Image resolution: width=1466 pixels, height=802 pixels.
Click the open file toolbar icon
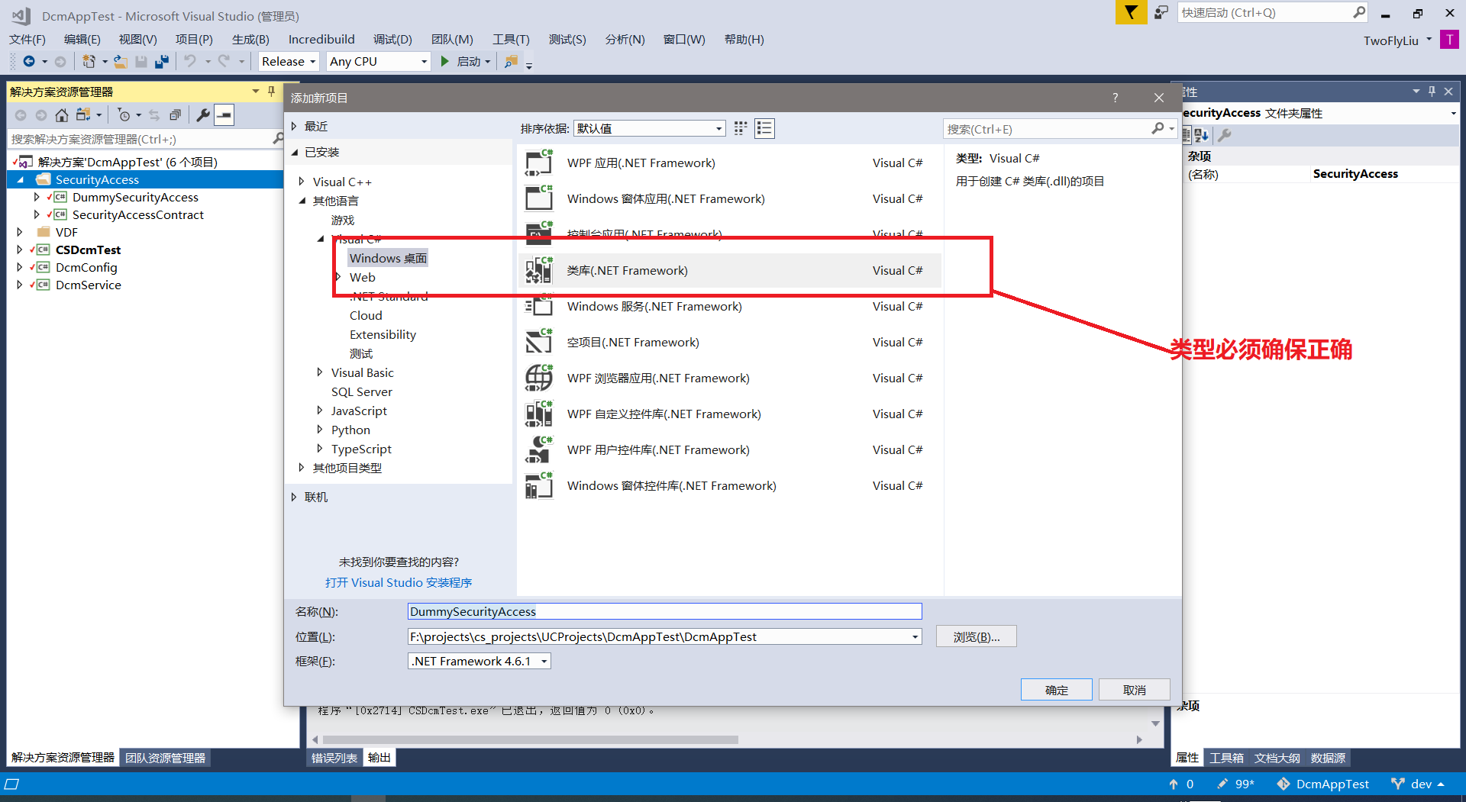click(x=121, y=62)
